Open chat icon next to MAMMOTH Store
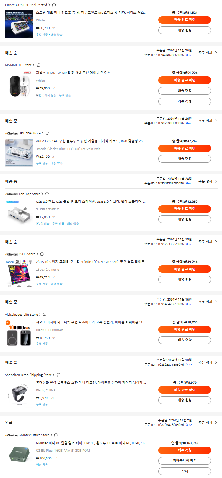This screenshot has width=222, height=478. (x=39, y=65)
